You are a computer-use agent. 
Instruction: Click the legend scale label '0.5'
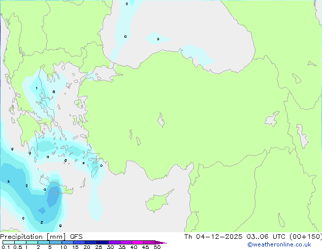(18, 247)
